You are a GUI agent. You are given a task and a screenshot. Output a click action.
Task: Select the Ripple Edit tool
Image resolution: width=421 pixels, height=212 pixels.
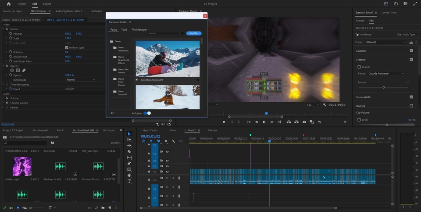(129, 146)
